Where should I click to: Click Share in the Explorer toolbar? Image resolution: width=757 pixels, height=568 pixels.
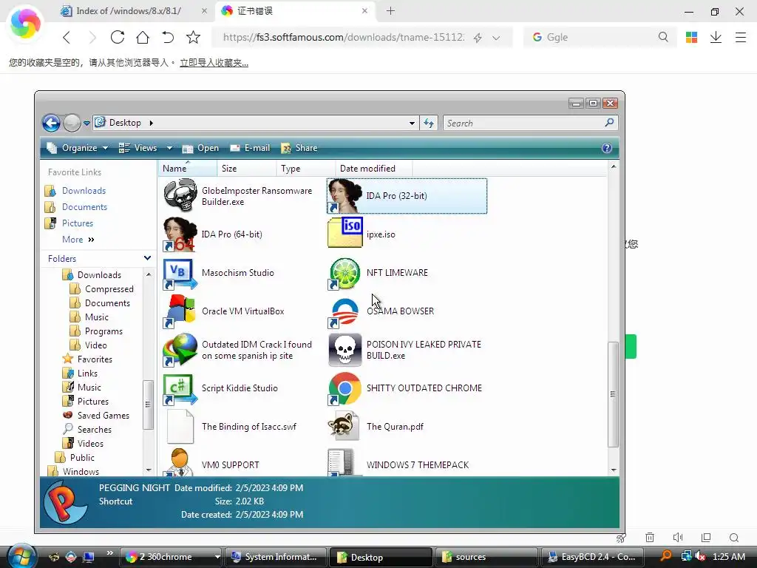click(x=299, y=148)
